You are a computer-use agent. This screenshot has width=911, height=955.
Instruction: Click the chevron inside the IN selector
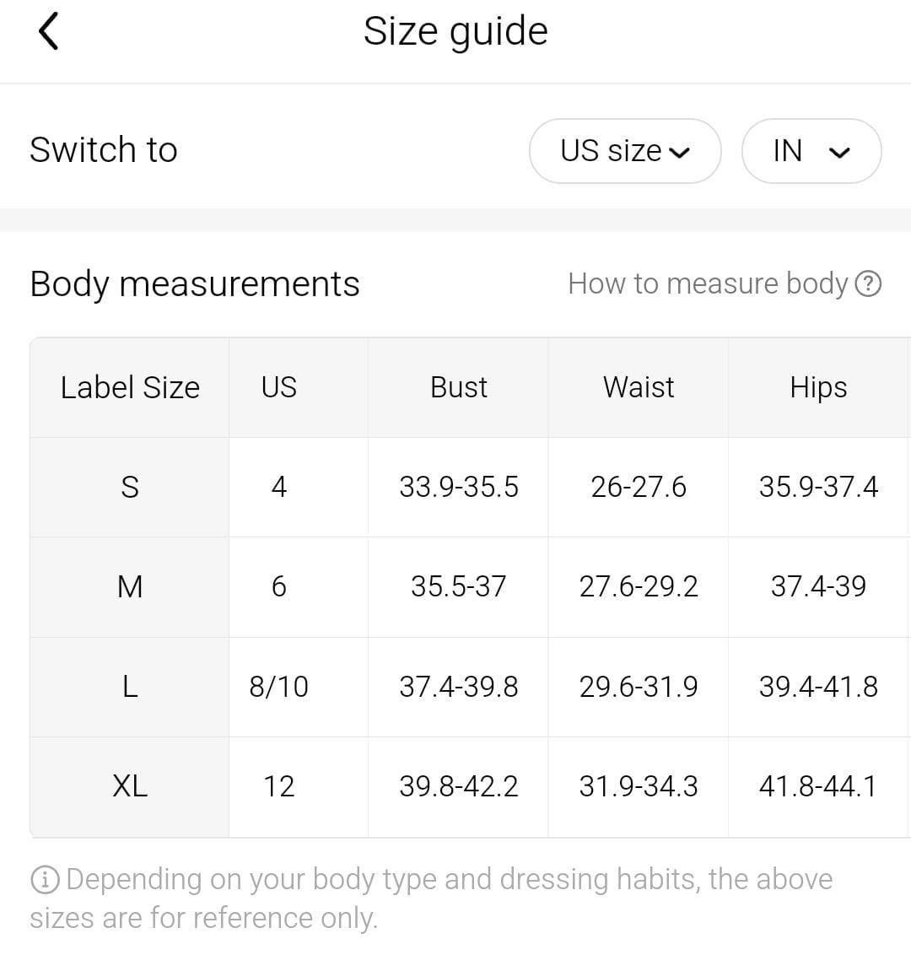[x=839, y=152]
